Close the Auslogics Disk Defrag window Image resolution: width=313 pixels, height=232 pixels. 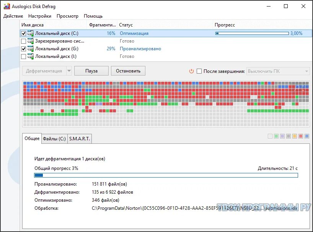(x=303, y=6)
